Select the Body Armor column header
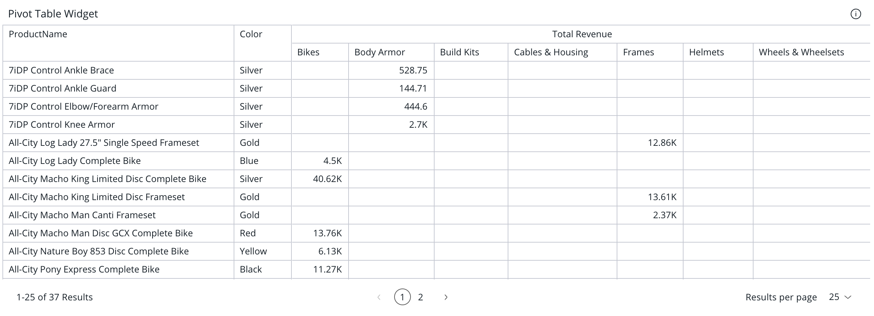Viewport: 874px width, 316px height. (x=380, y=52)
